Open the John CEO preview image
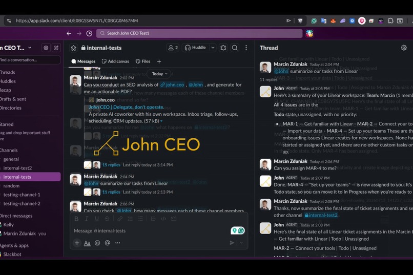Screen dimensions: 413x275 [147, 144]
